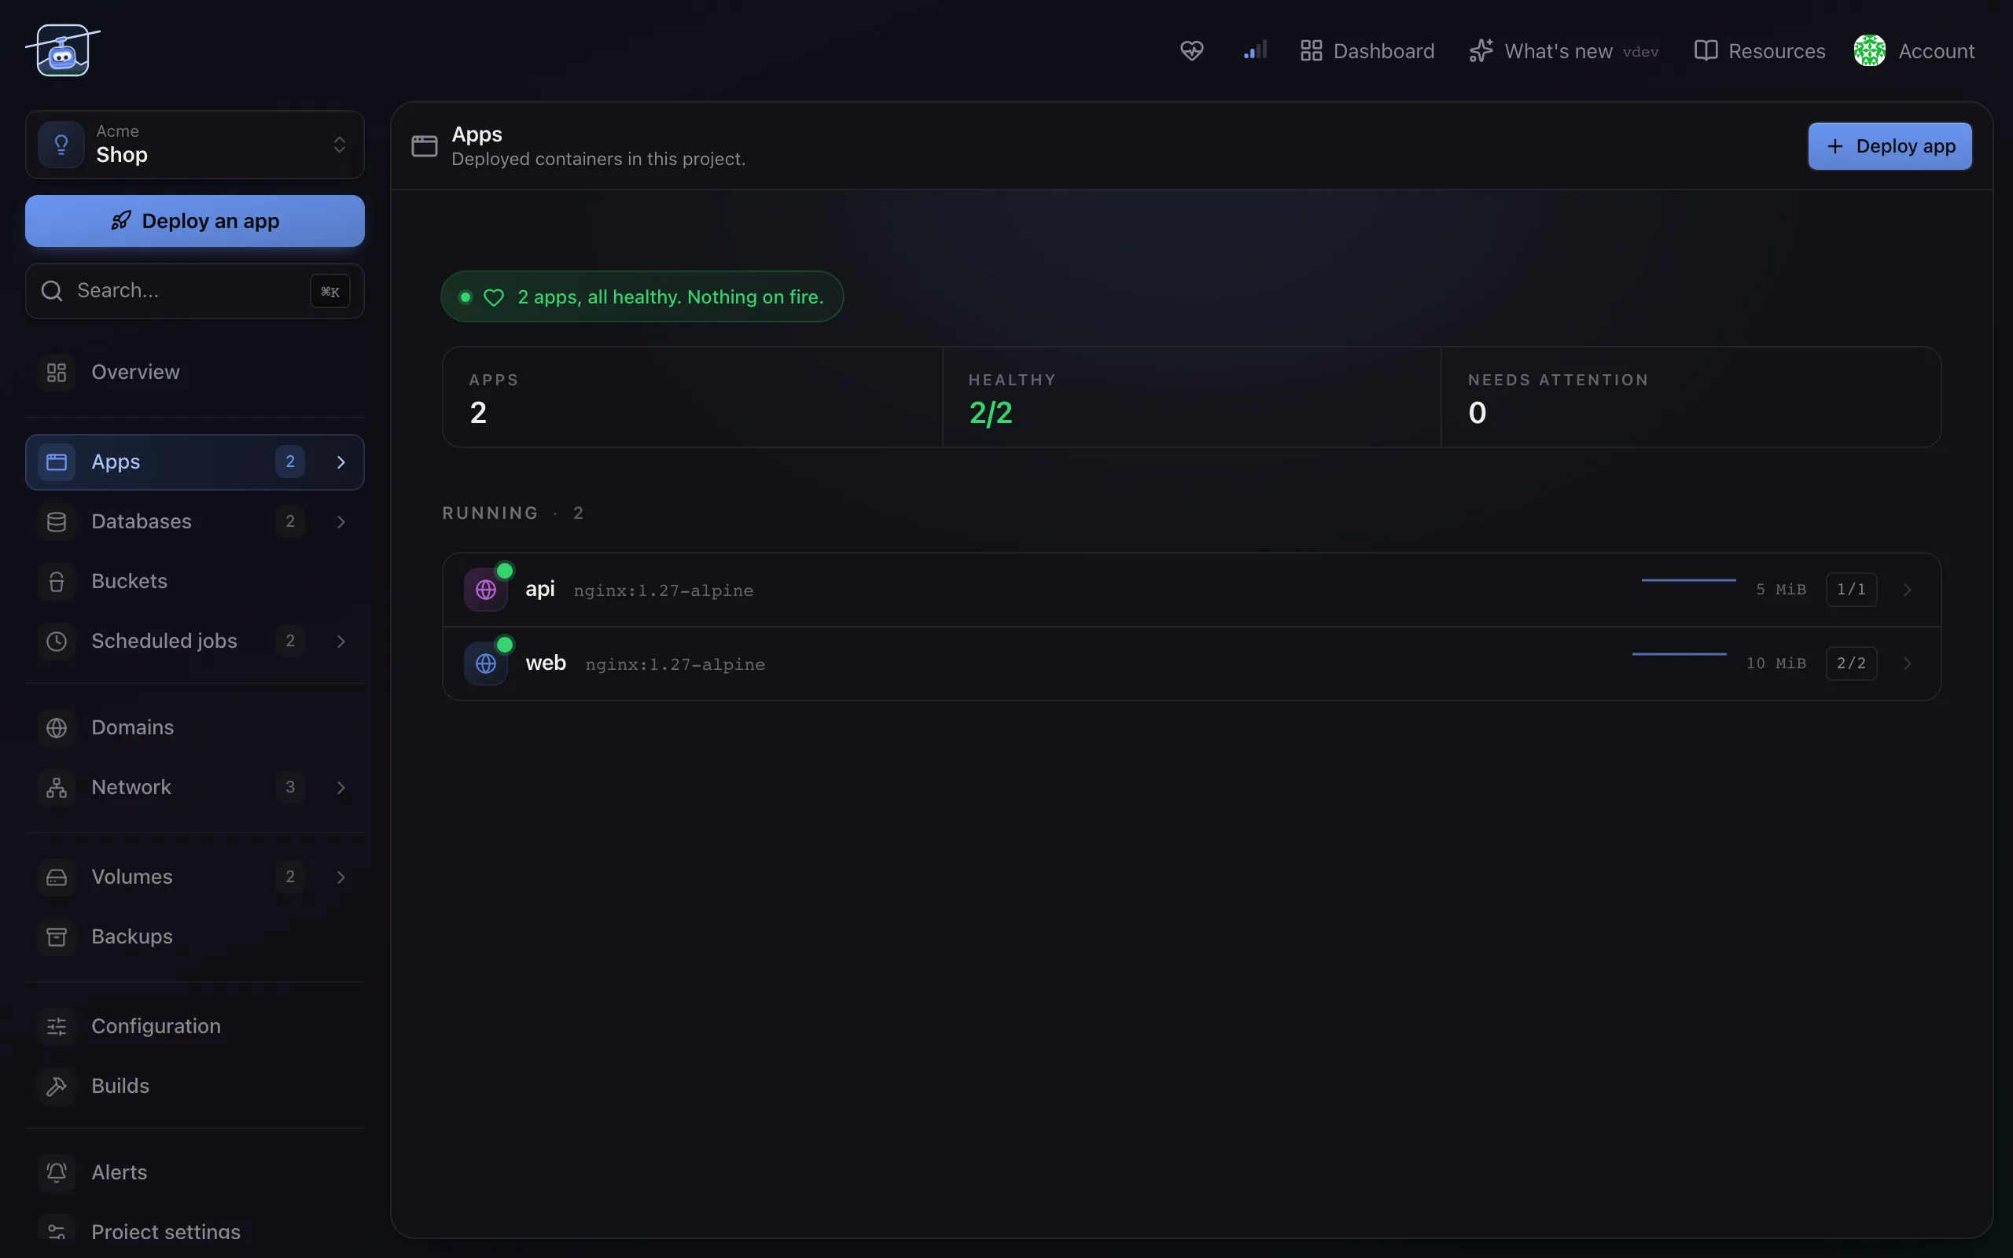Expand the Network section chevron
The width and height of the screenshot is (2013, 1258).
pyautogui.click(x=341, y=787)
